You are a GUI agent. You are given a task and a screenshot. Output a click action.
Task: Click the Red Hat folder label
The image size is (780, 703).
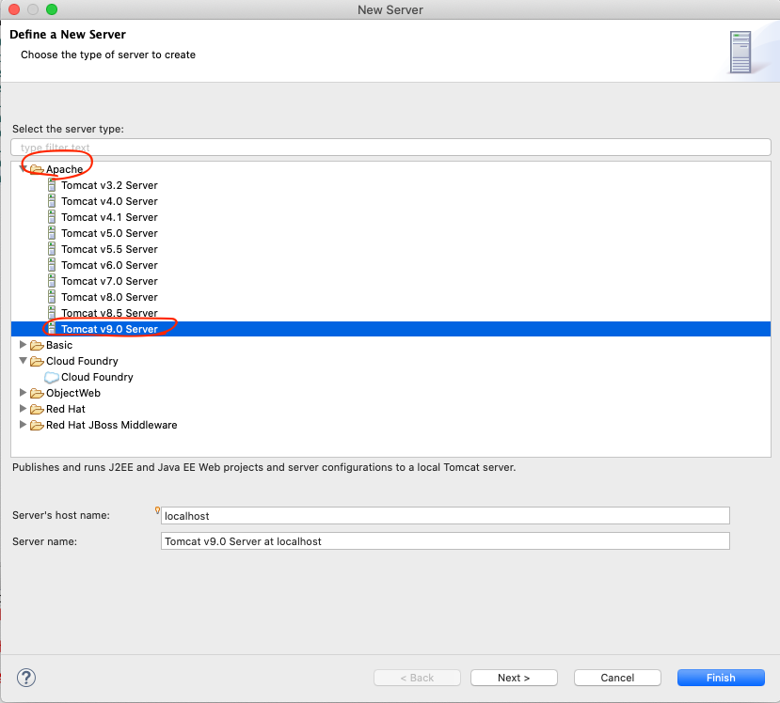66,409
